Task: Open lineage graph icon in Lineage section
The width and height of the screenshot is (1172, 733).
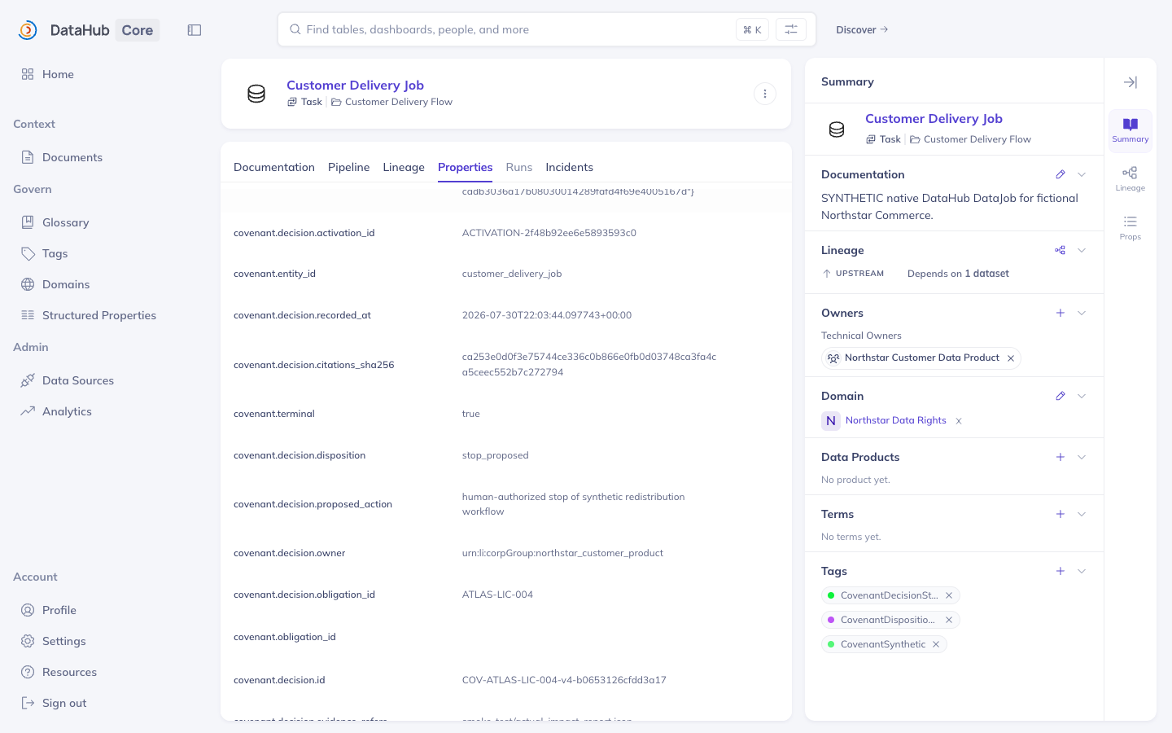Action: coord(1060,250)
